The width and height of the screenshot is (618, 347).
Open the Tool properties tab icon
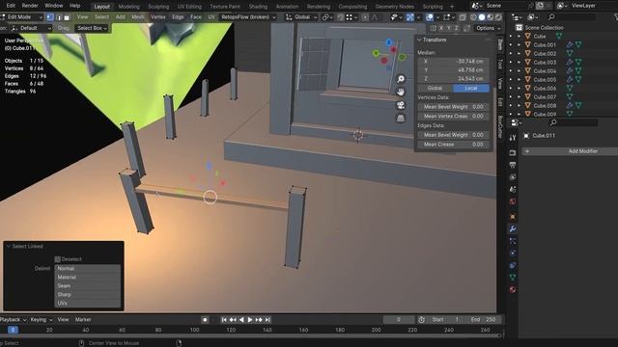(513, 138)
